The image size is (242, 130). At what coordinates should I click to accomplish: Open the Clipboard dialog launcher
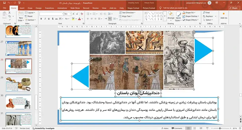click(x=15, y=24)
